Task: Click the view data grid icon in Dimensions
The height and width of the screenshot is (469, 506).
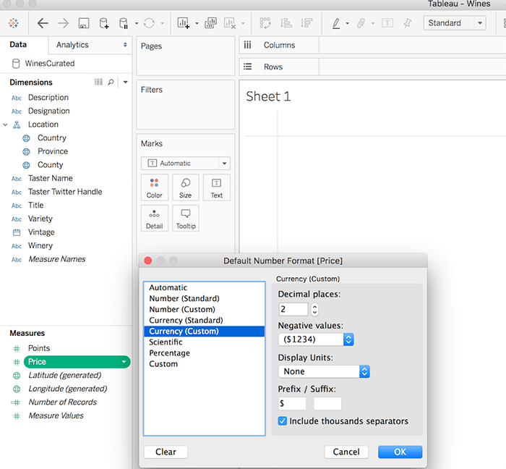Action: click(98, 82)
